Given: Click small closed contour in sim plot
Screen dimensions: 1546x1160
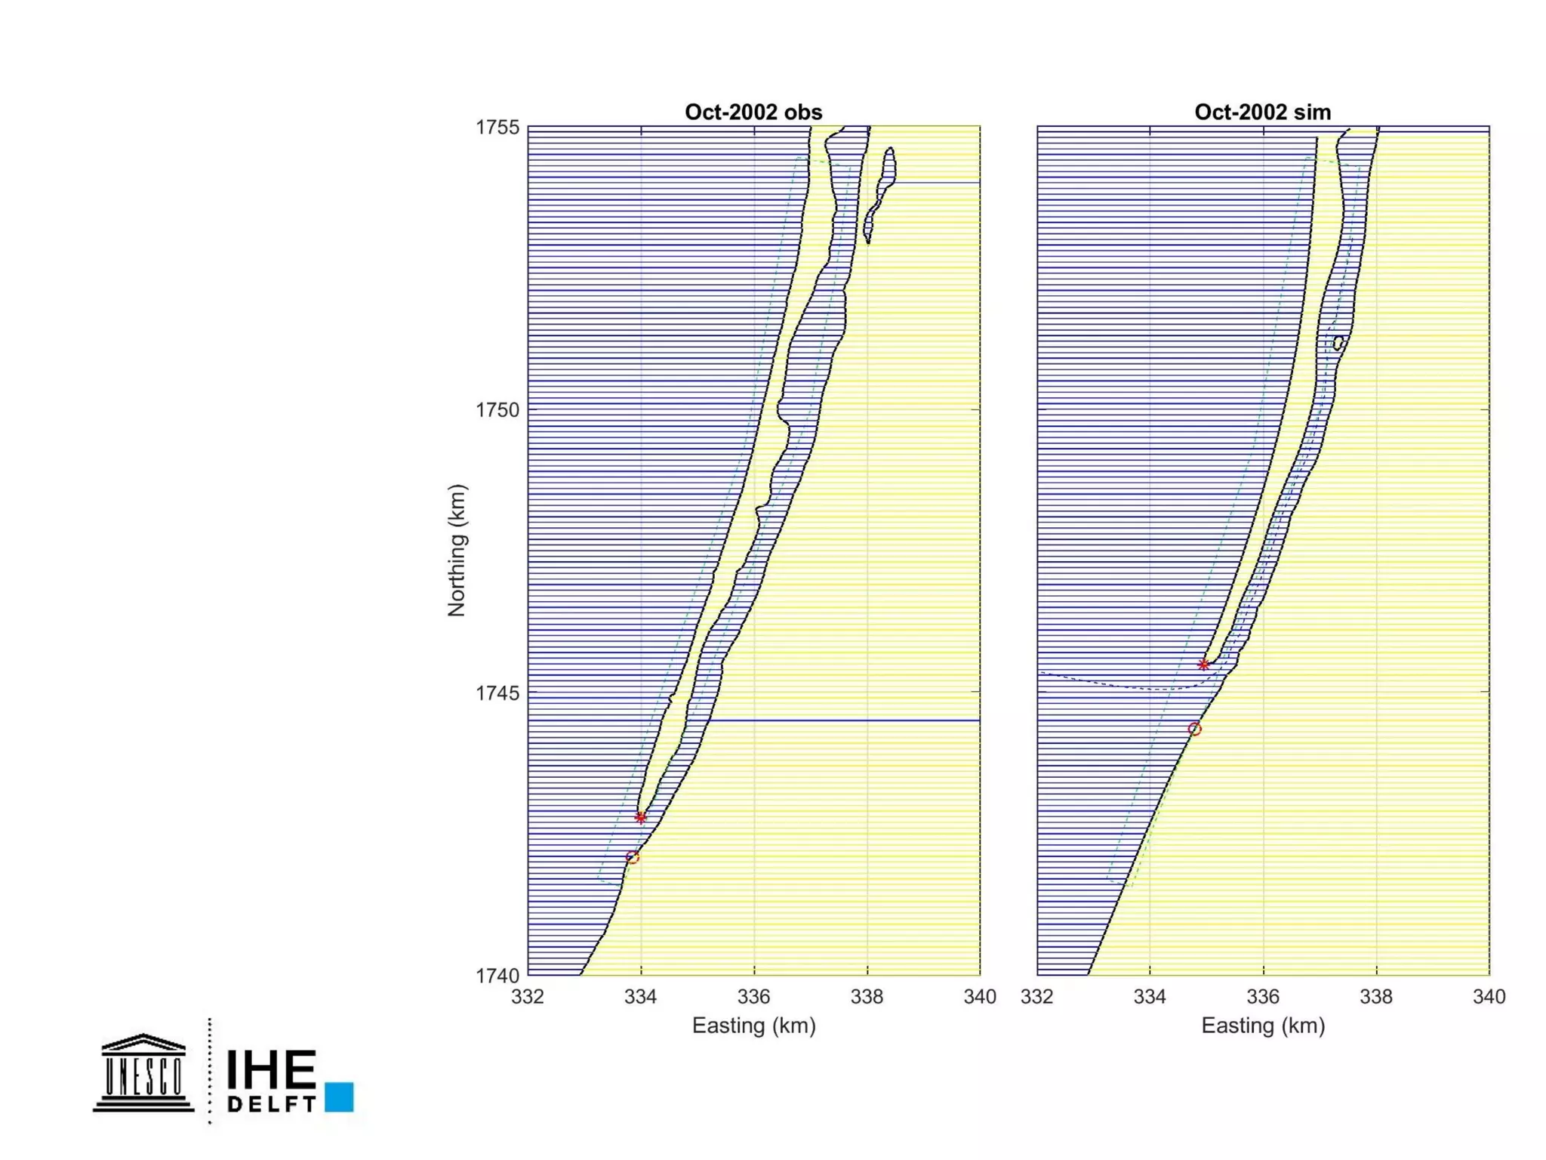Looking at the screenshot, I should click(x=1338, y=344).
